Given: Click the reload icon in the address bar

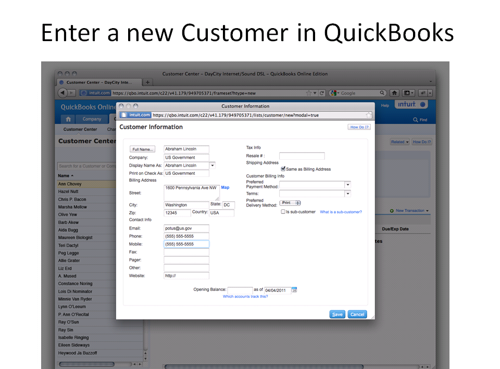Looking at the screenshot, I should [322, 93].
